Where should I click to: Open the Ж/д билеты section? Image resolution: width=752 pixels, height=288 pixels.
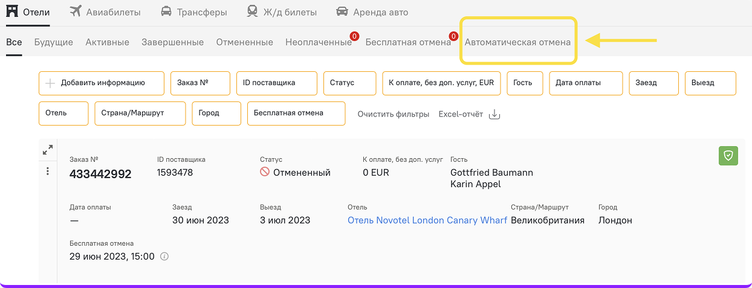click(282, 12)
